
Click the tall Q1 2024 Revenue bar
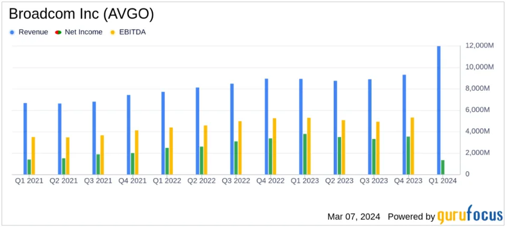439,110
